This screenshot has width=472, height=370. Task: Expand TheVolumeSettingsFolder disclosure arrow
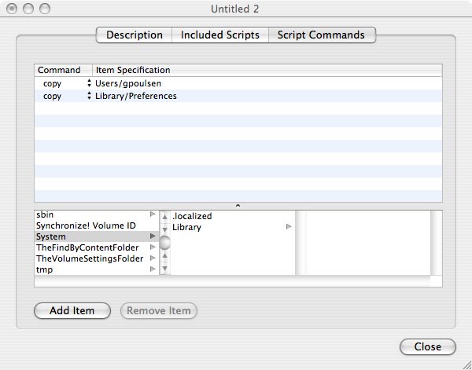click(153, 258)
